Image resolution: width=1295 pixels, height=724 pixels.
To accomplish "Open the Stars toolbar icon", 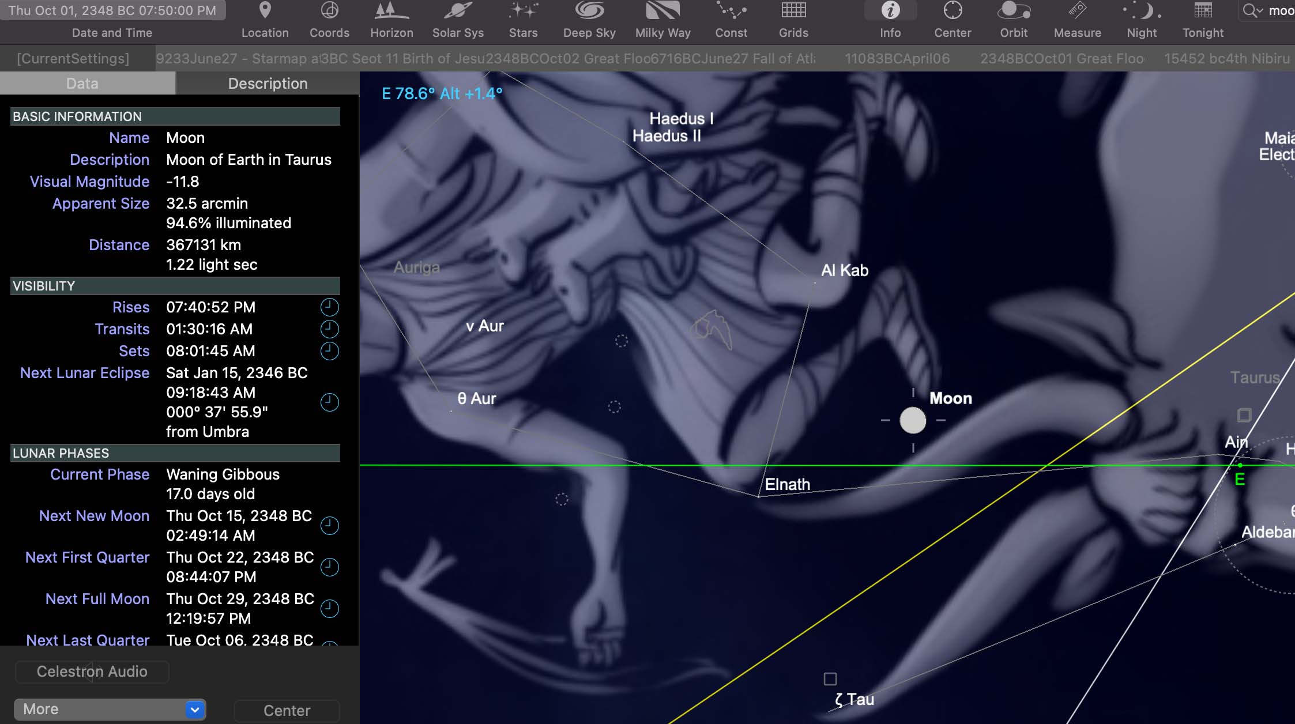I will click(x=523, y=10).
